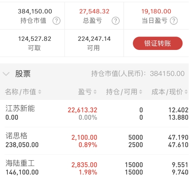
Task: Collapse the 股票 section chevron
Action: point(6,74)
